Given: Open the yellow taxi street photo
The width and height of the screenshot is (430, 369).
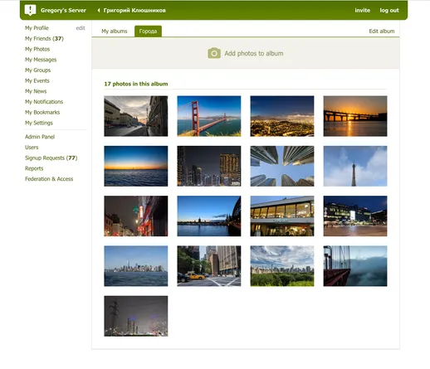Looking at the screenshot, I should pos(209,266).
